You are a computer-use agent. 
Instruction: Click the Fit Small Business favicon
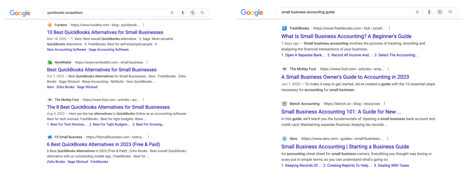49,137
